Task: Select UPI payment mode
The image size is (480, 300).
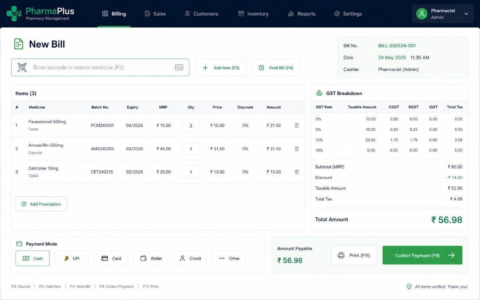Action: click(72, 258)
